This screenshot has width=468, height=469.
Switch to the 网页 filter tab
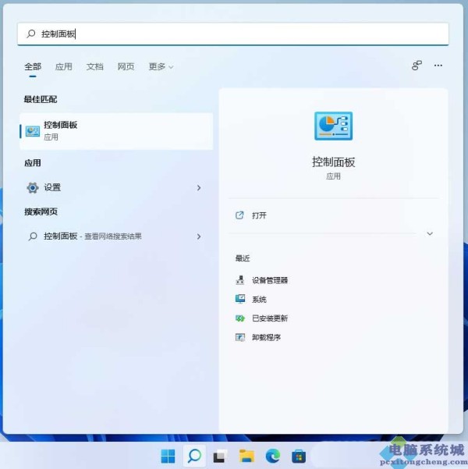tap(126, 66)
